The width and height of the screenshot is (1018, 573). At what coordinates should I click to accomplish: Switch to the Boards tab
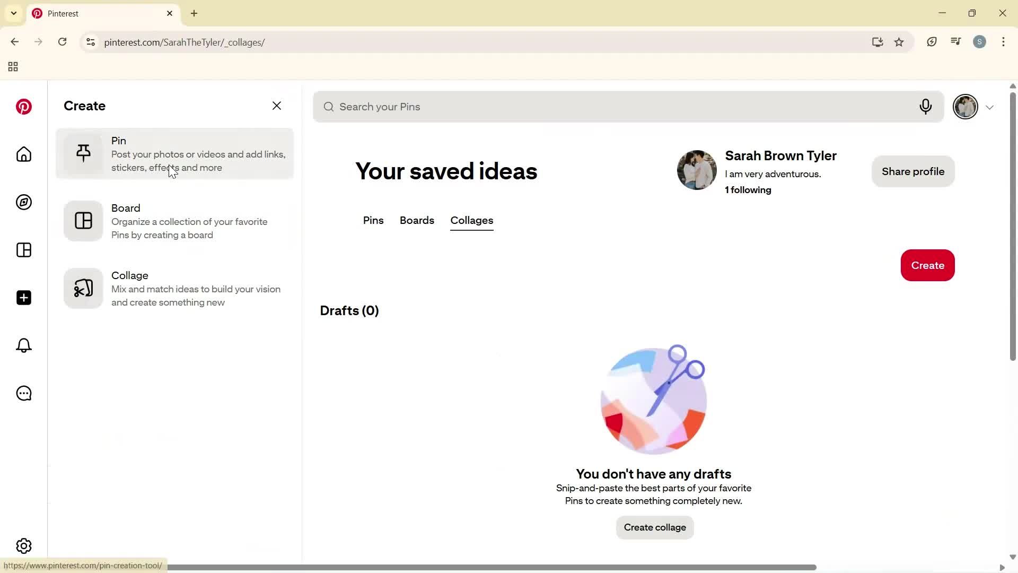(417, 220)
